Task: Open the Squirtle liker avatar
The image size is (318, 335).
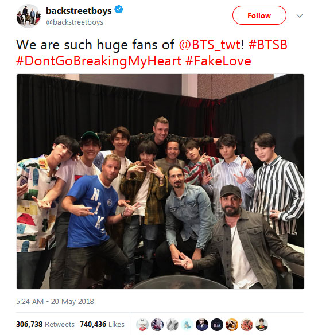Action: [x=187, y=325]
